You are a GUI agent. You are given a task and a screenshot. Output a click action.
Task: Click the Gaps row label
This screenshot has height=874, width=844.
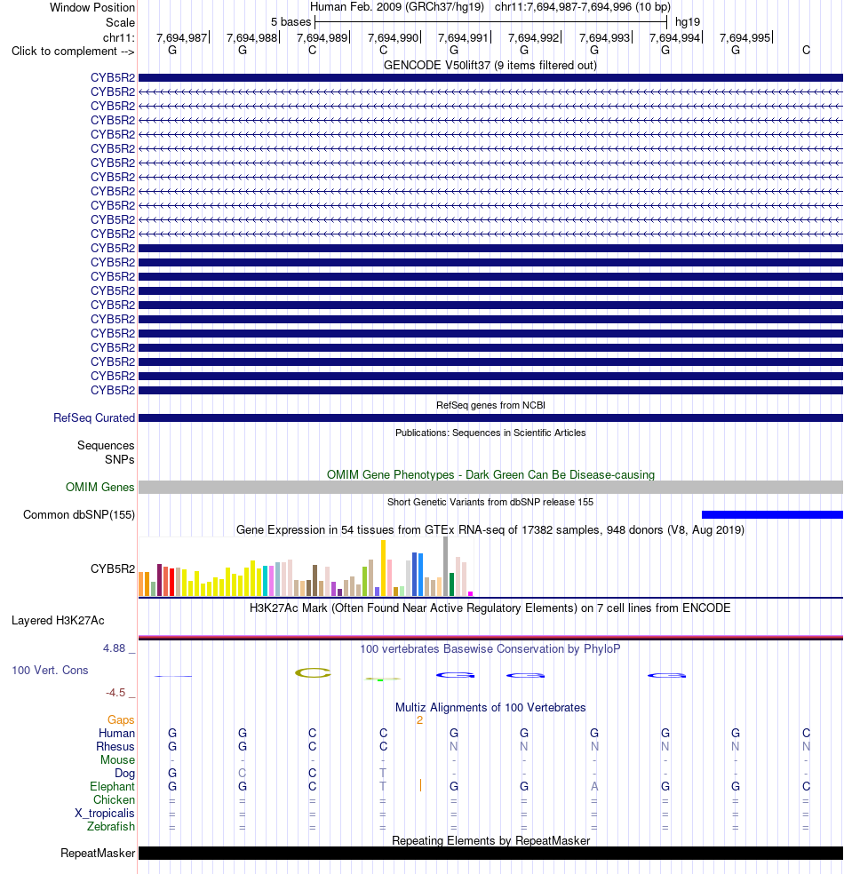tap(121, 719)
